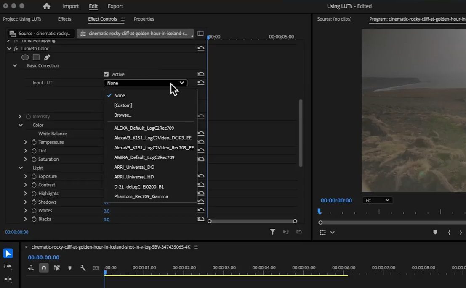This screenshot has height=288, width=466.
Task: Open the Properties panel tab
Action: (x=144, y=19)
